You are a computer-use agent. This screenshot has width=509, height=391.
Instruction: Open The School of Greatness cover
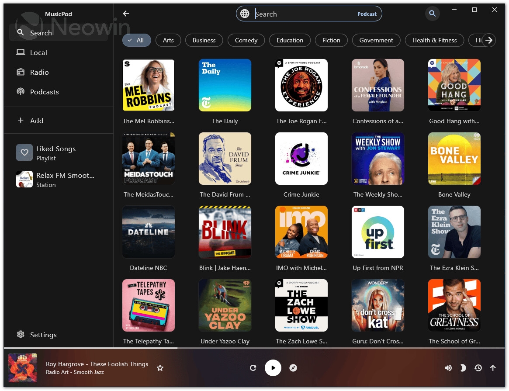point(454,305)
